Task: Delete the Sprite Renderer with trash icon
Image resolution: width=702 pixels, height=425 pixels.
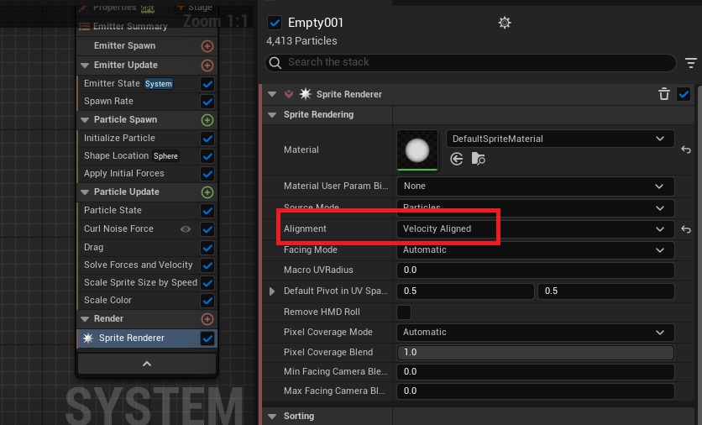Action: [664, 94]
